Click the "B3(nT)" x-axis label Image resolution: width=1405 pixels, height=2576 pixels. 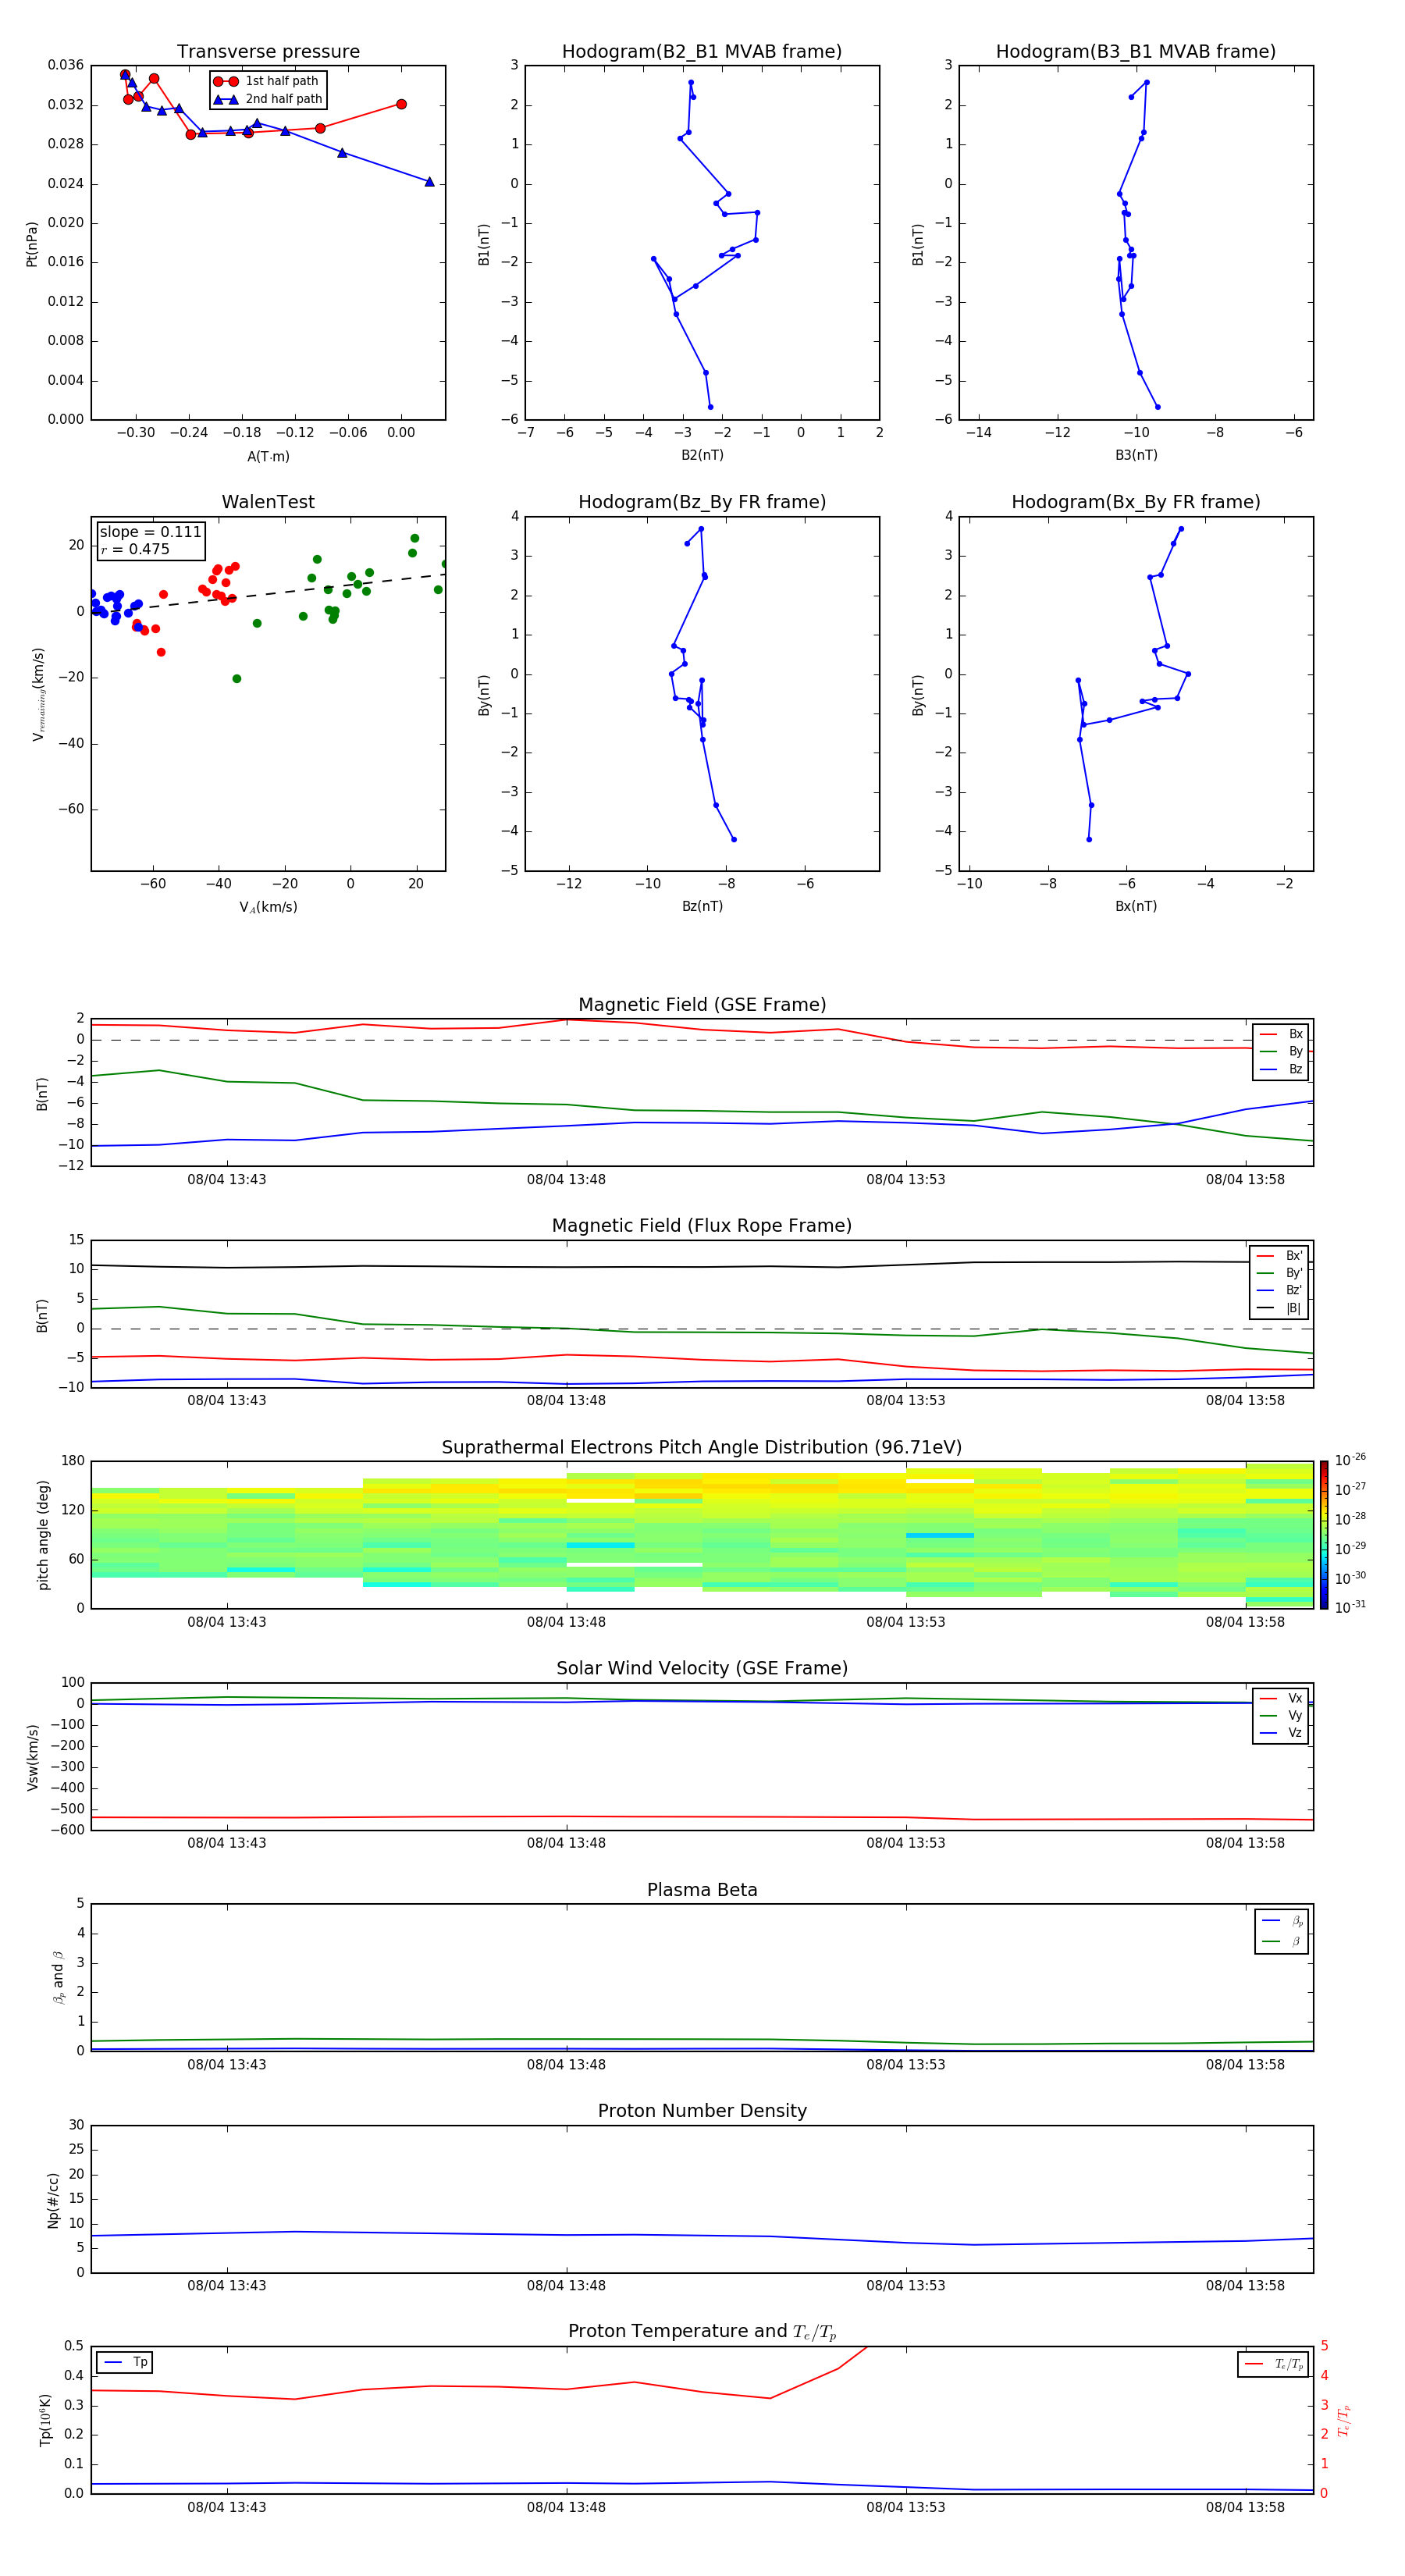(x=1136, y=455)
